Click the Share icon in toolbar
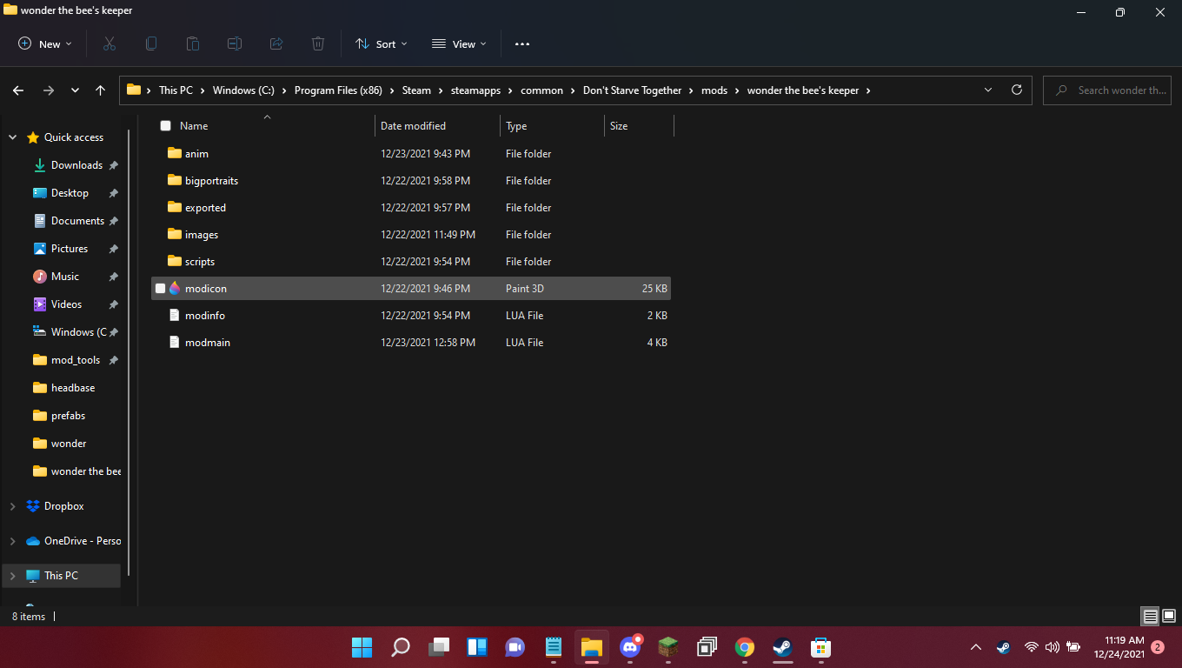The image size is (1182, 668). click(276, 43)
